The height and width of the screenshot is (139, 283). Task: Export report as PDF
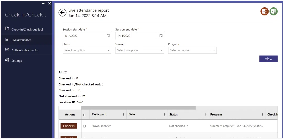coord(264,11)
